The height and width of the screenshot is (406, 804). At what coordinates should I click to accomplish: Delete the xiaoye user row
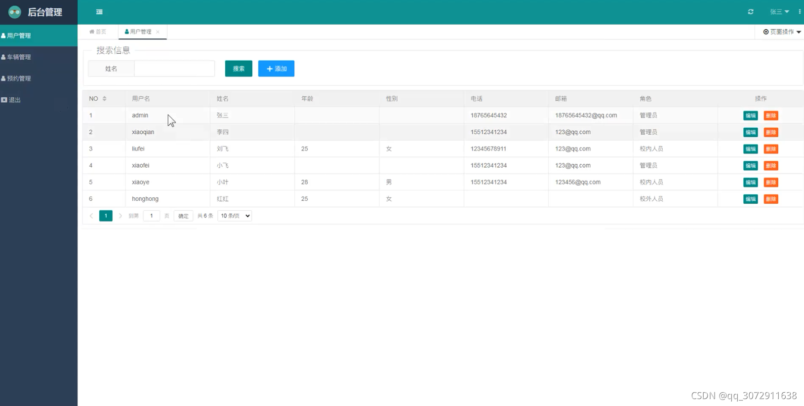771,183
